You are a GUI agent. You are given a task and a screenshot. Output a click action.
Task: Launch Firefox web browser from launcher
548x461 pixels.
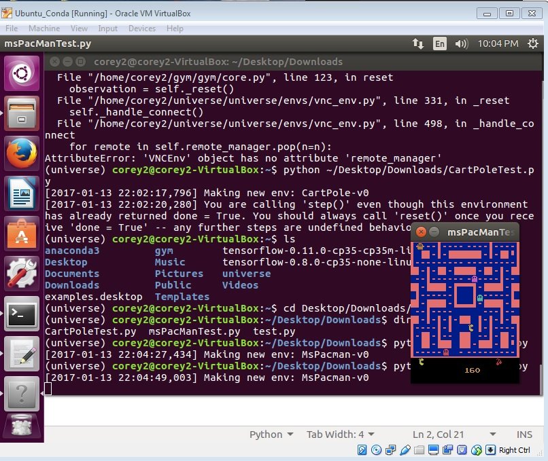click(x=22, y=153)
